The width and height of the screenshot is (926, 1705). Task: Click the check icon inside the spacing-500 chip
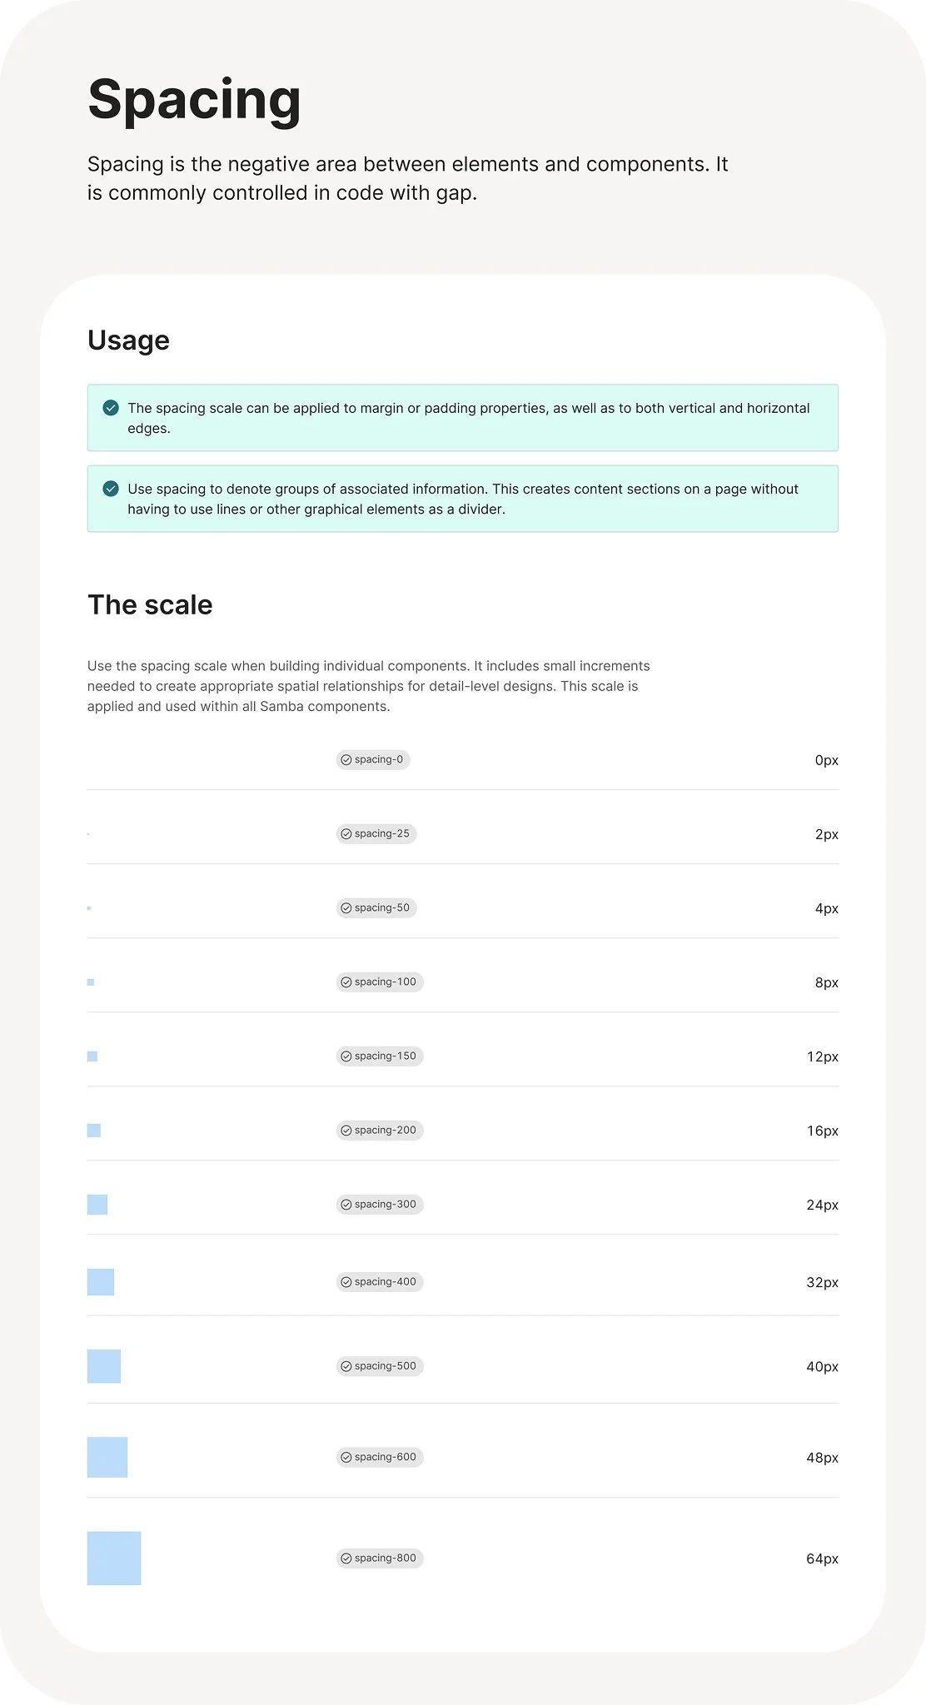click(x=346, y=1366)
